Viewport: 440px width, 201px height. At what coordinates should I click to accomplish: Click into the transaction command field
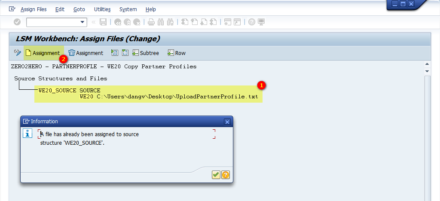52,22
